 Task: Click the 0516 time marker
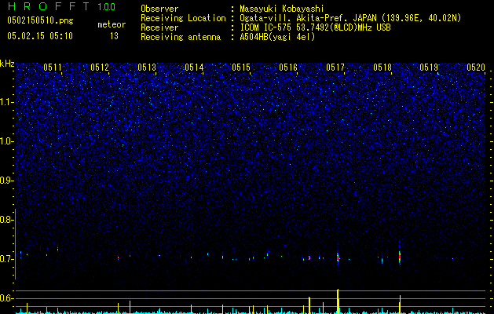(x=288, y=68)
